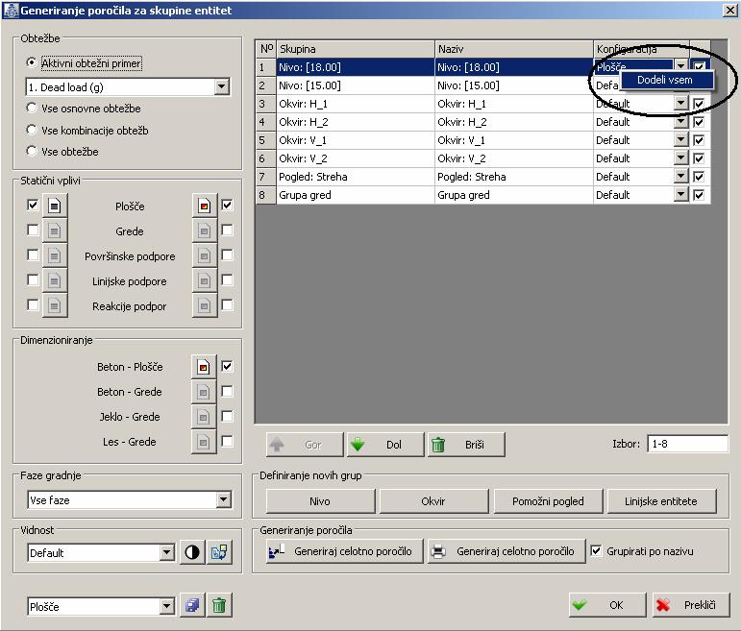The width and height of the screenshot is (741, 631).
Task: Open Plošče graphic report icon in Statični vplivi
Action: pyautogui.click(x=204, y=206)
